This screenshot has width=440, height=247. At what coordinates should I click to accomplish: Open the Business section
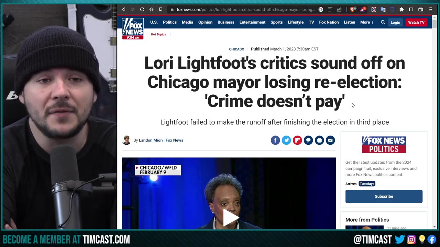coord(226,22)
